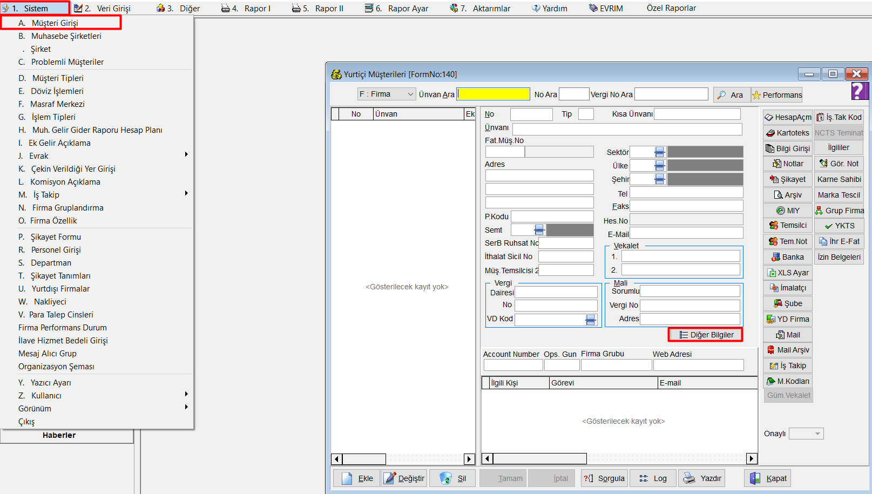This screenshot has height=494, width=872.
Task: Click the Kapat button
Action: click(x=767, y=478)
